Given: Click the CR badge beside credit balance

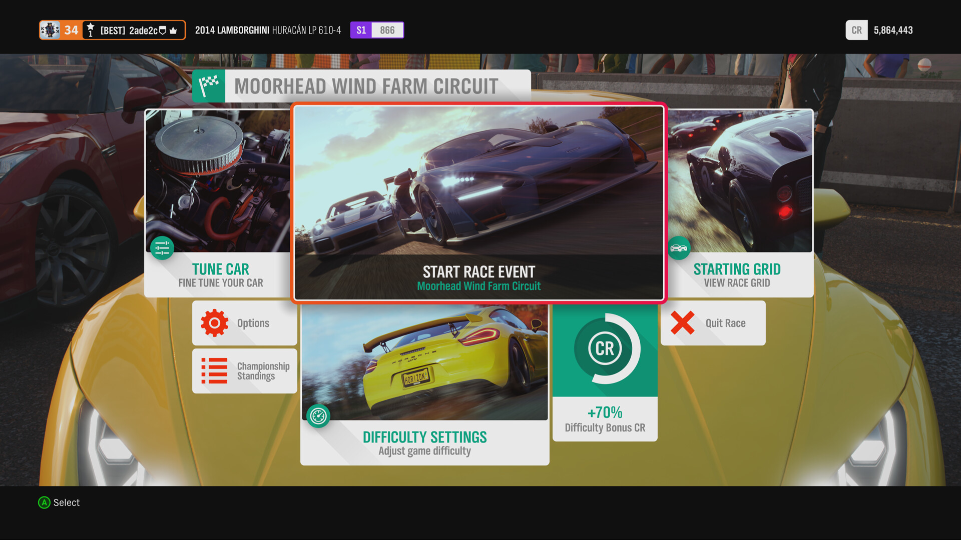Looking at the screenshot, I should coord(856,30).
